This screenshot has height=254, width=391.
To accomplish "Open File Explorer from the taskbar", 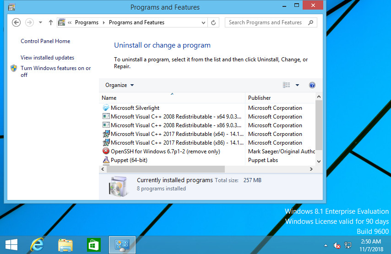I will (x=65, y=245).
